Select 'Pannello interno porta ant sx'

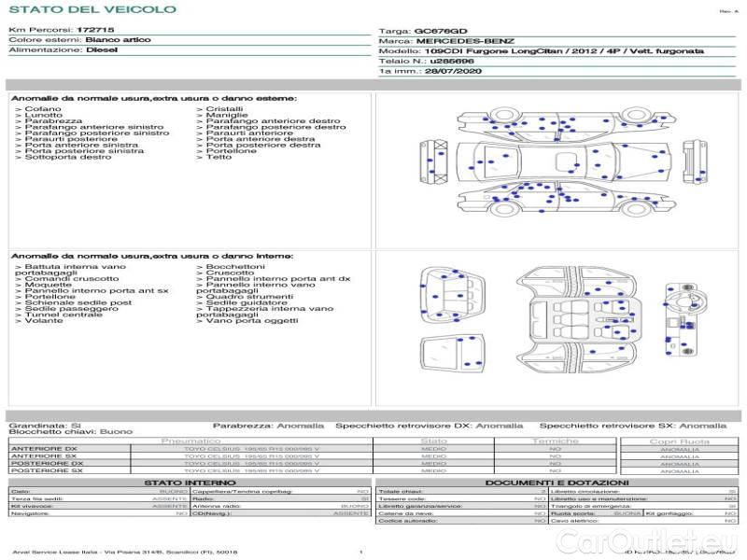point(92,290)
